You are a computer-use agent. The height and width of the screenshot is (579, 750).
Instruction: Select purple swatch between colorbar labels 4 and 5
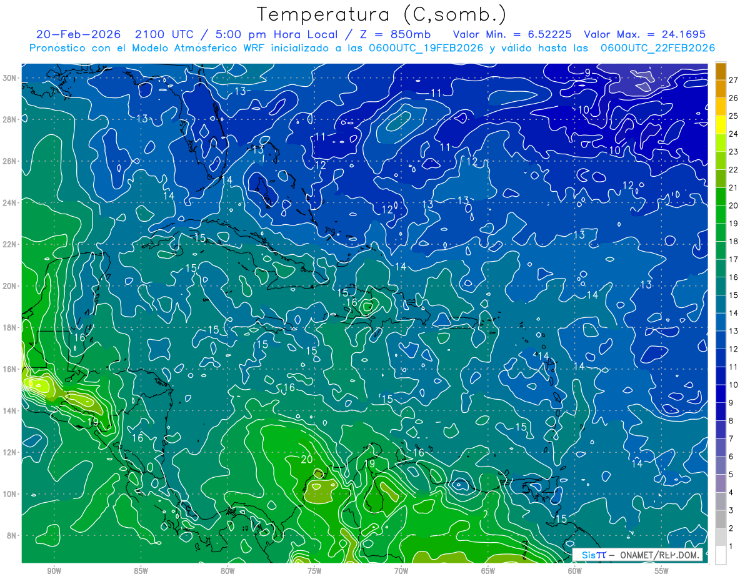pos(721,483)
